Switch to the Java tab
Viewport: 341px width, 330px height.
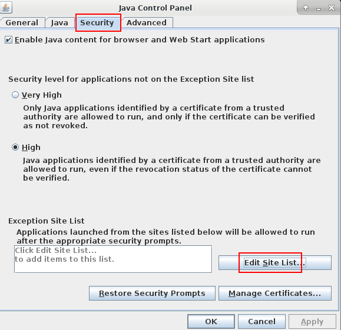point(59,22)
